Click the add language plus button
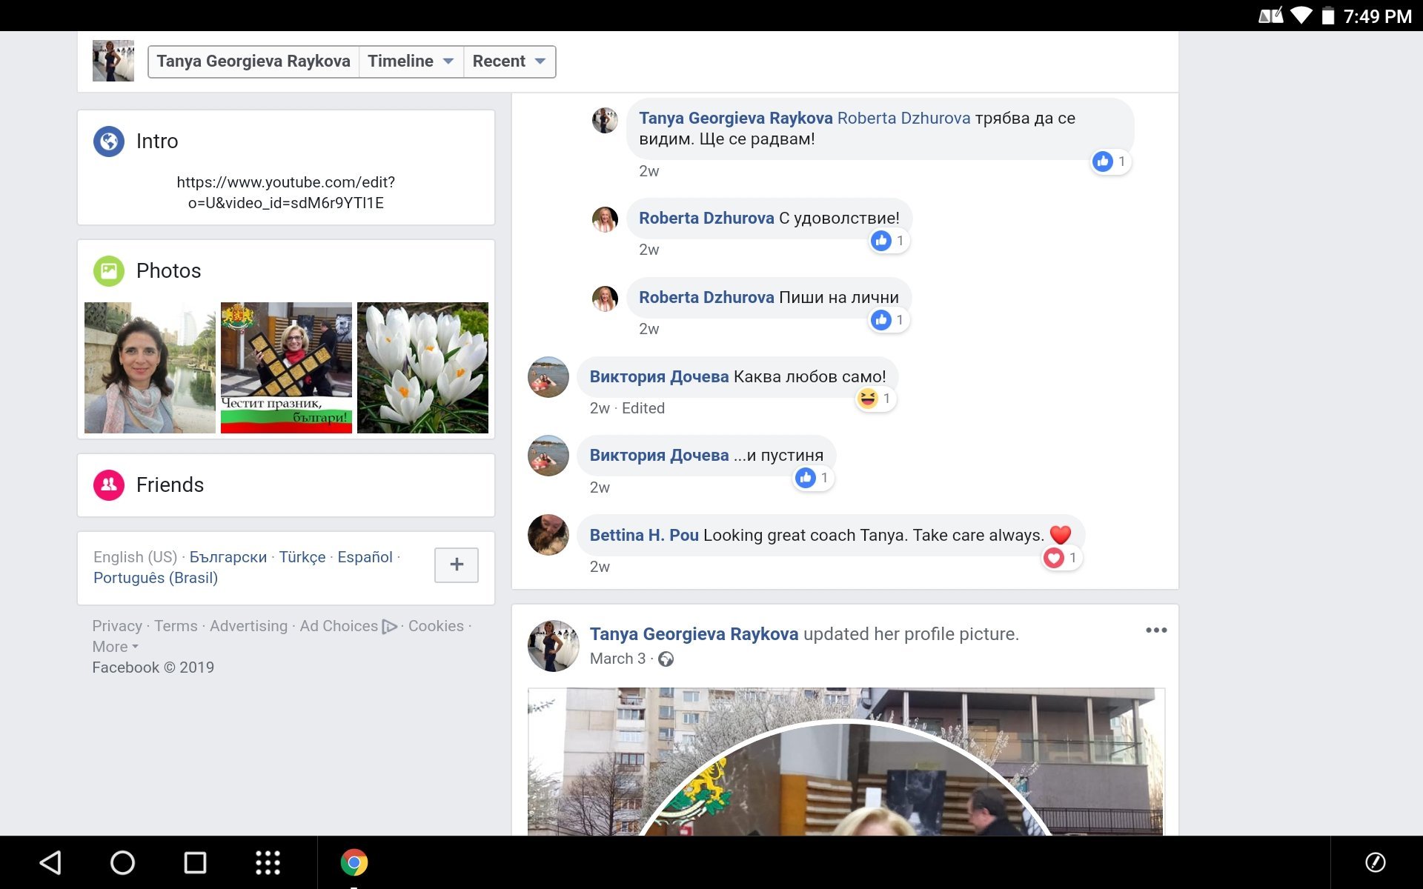 click(x=456, y=565)
